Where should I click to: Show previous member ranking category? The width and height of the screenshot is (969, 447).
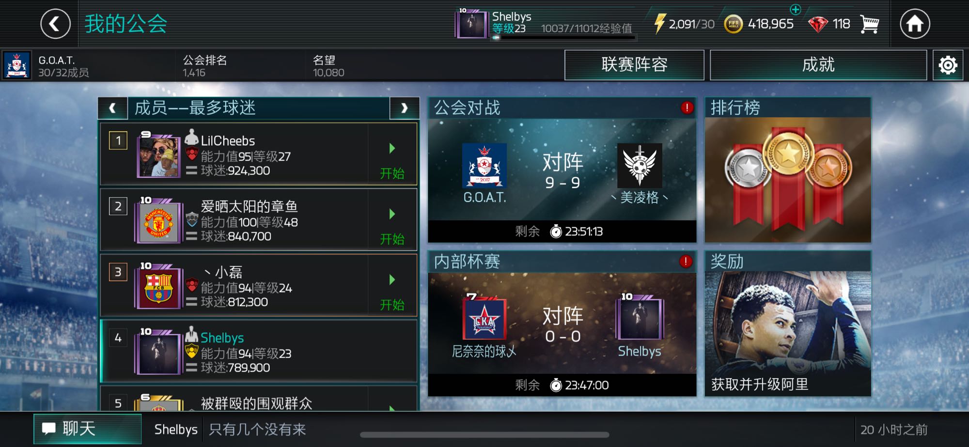(x=112, y=108)
